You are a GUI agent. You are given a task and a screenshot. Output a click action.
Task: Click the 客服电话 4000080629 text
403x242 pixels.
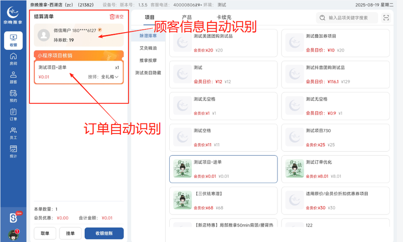[x=175, y=5]
